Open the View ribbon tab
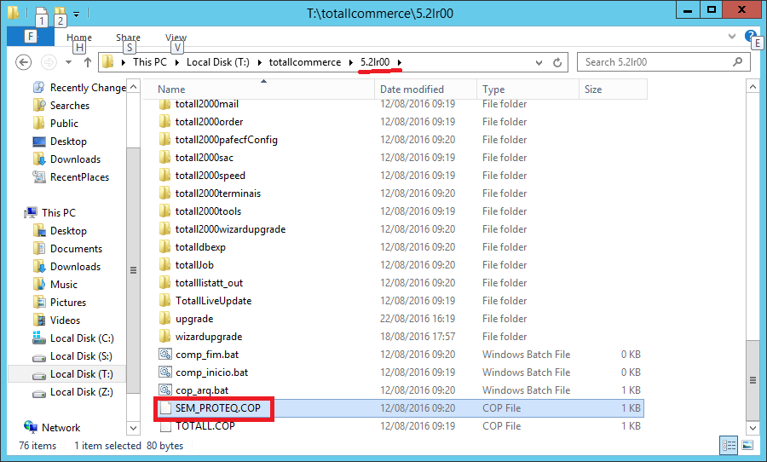This screenshot has height=462, width=767. point(176,38)
